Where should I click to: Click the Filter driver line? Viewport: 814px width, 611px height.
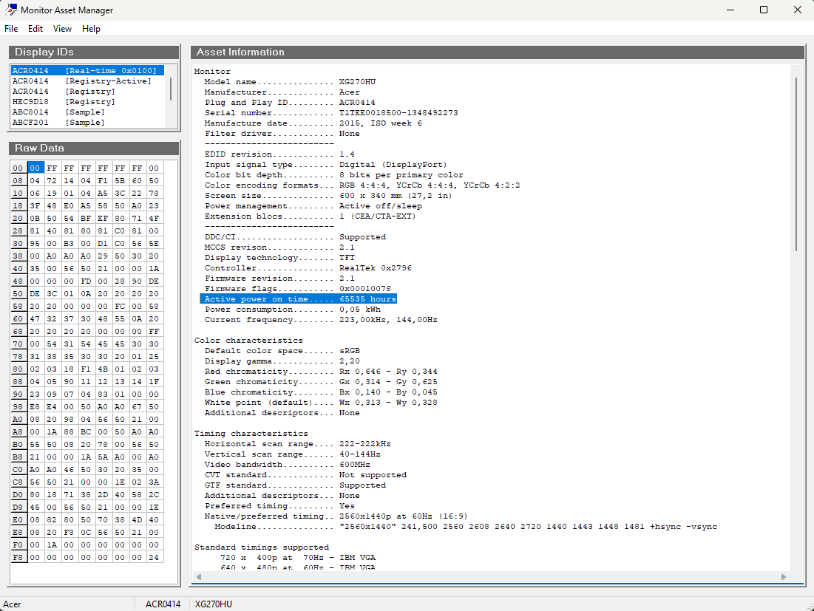coord(282,133)
